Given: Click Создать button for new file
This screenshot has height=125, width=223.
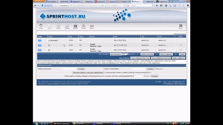Looking at the screenshot, I should pyautogui.click(x=150, y=69).
